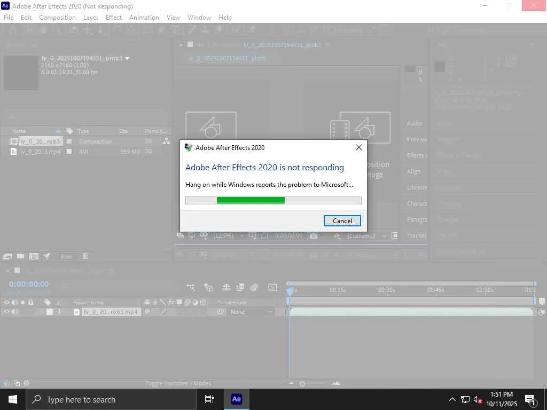547x410 pixels.
Task: Open the Composition menu
Action: click(x=57, y=18)
